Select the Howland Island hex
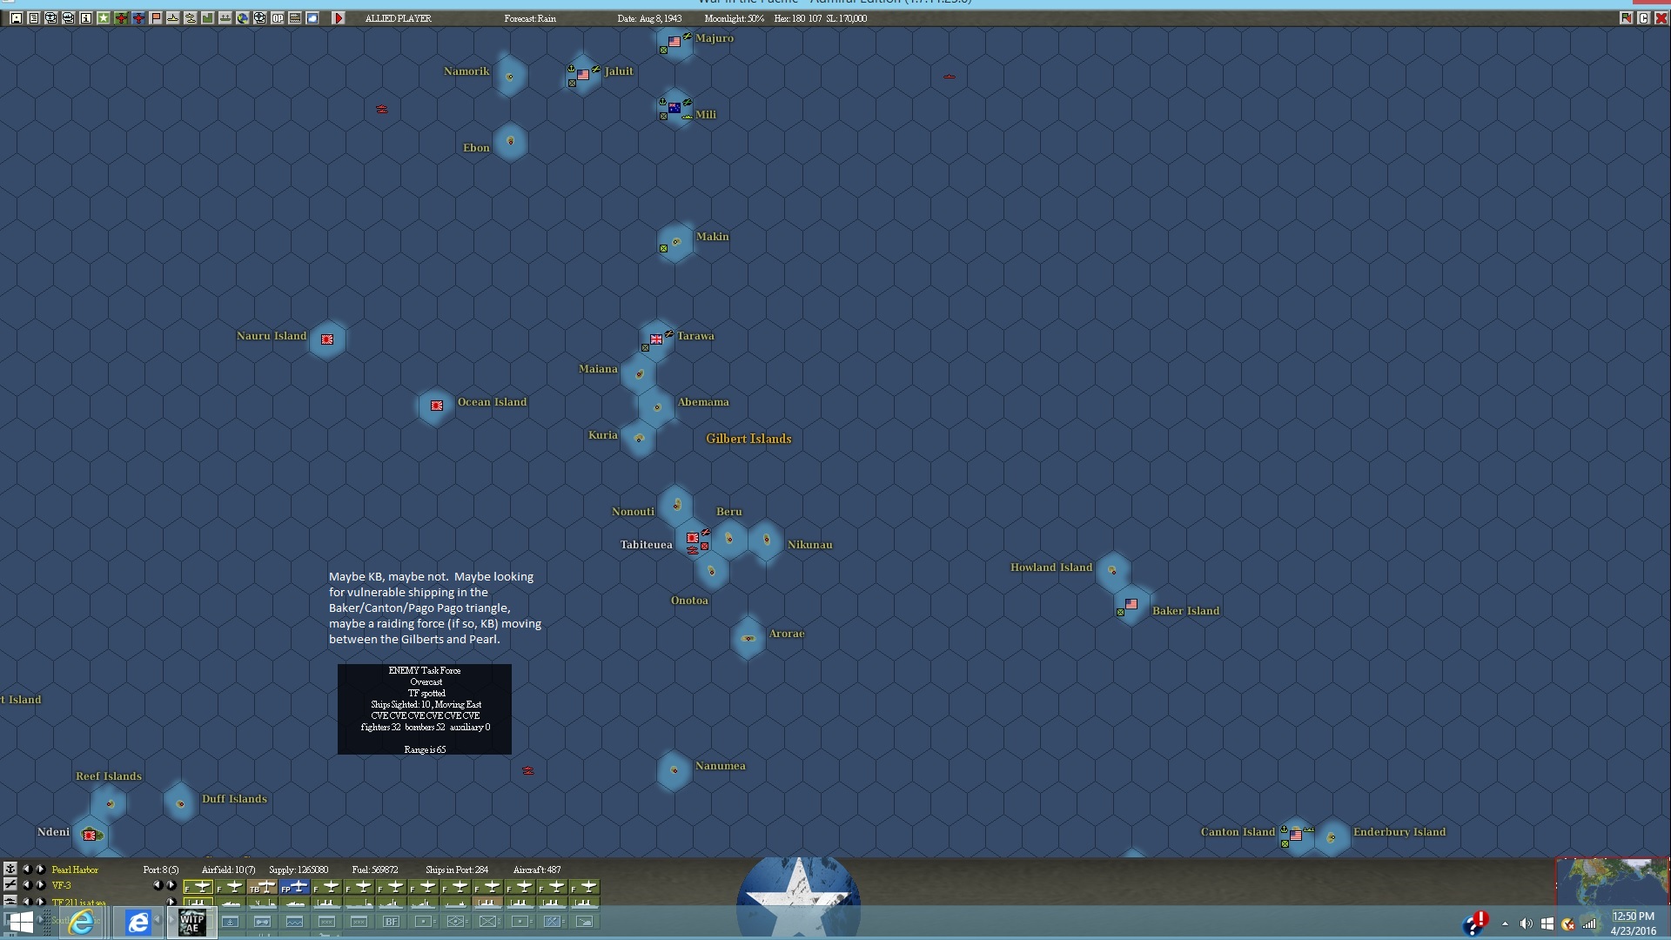This screenshot has width=1671, height=940. (x=1112, y=571)
